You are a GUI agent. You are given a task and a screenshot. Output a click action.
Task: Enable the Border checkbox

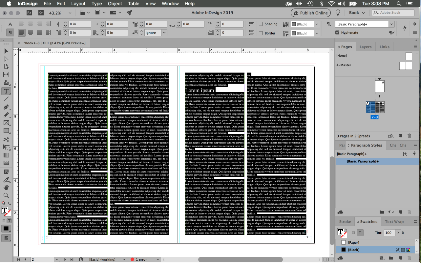(x=261, y=33)
